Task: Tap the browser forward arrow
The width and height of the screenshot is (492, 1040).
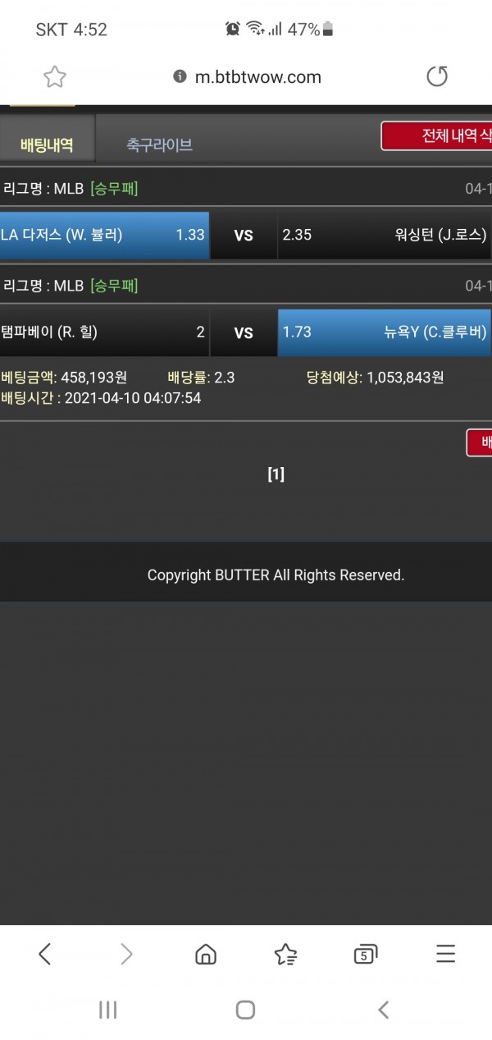Action: (125, 953)
